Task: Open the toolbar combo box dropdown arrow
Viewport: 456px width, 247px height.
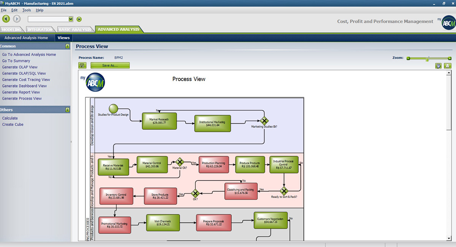Action: coord(71,19)
